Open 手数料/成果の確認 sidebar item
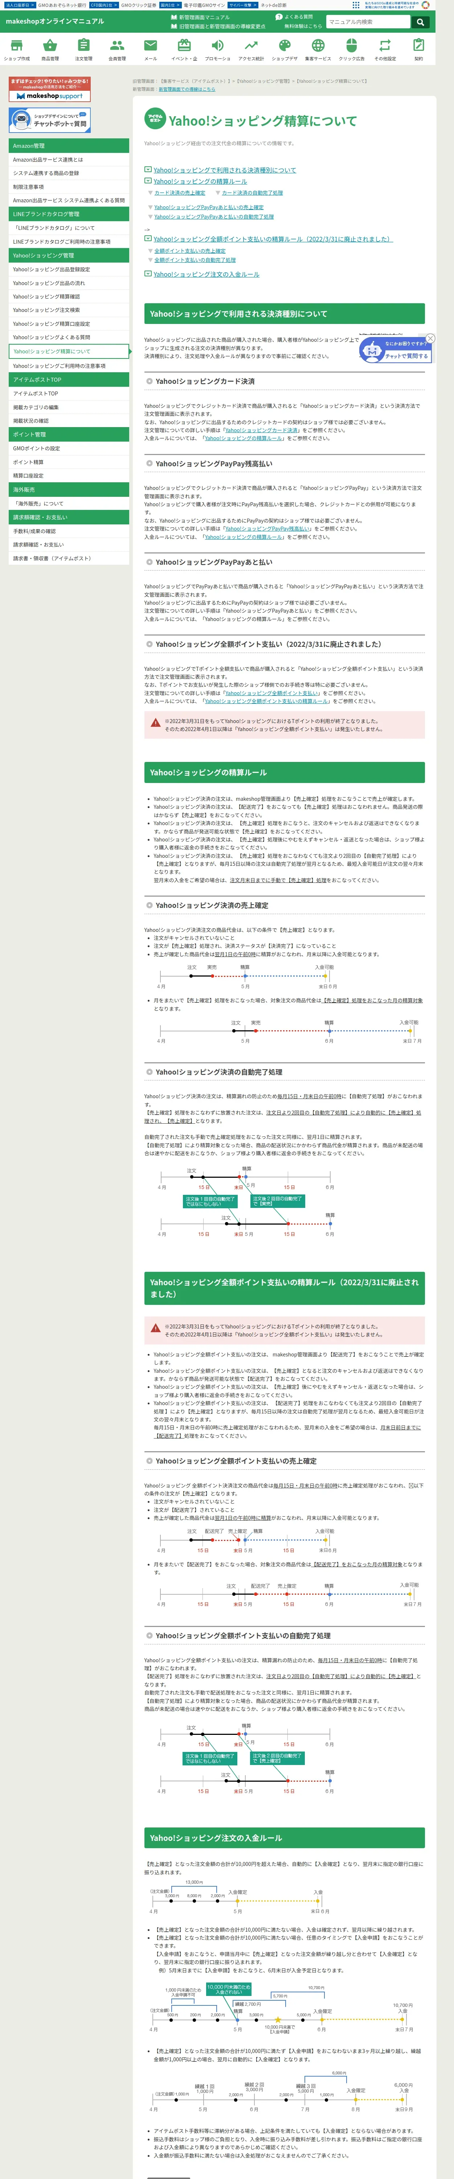Screen dimensions: 454x2179 (69, 531)
